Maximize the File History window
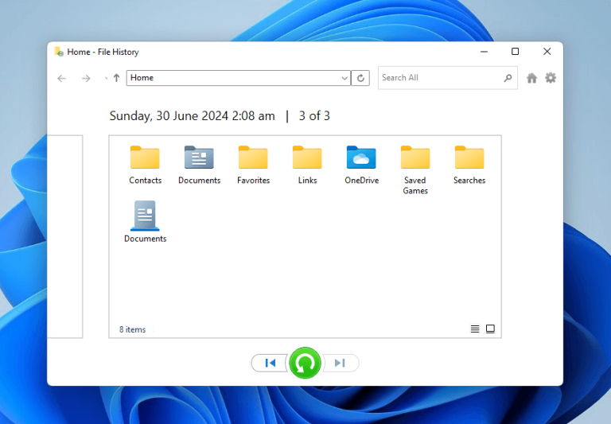Image resolution: width=611 pixels, height=424 pixels. (x=516, y=52)
